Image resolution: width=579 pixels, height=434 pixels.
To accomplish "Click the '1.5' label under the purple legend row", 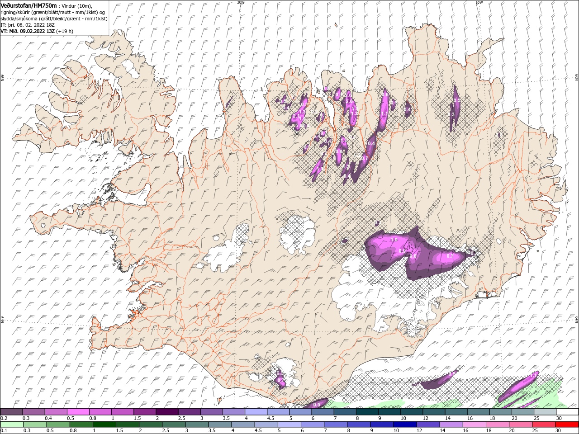I will (x=137, y=418).
